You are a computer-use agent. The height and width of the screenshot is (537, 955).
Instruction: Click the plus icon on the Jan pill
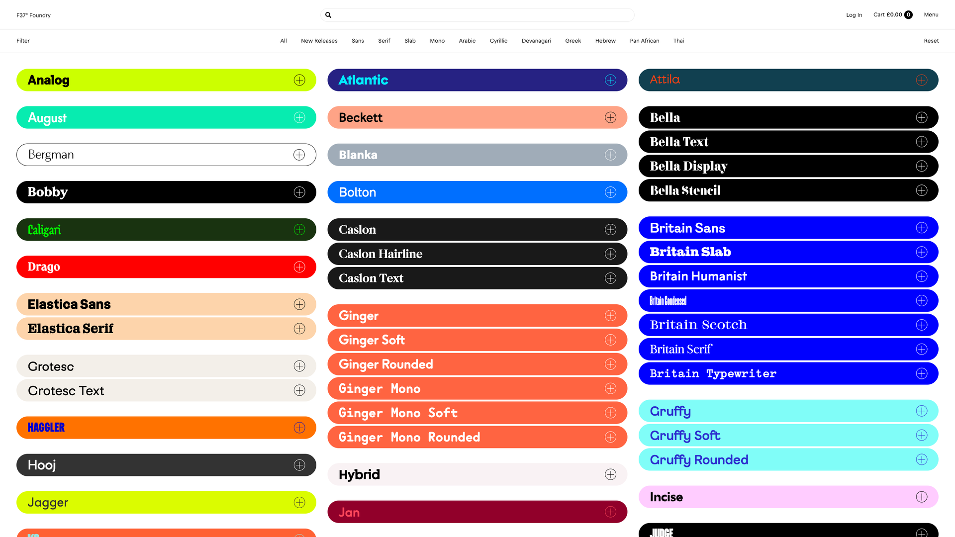click(610, 511)
